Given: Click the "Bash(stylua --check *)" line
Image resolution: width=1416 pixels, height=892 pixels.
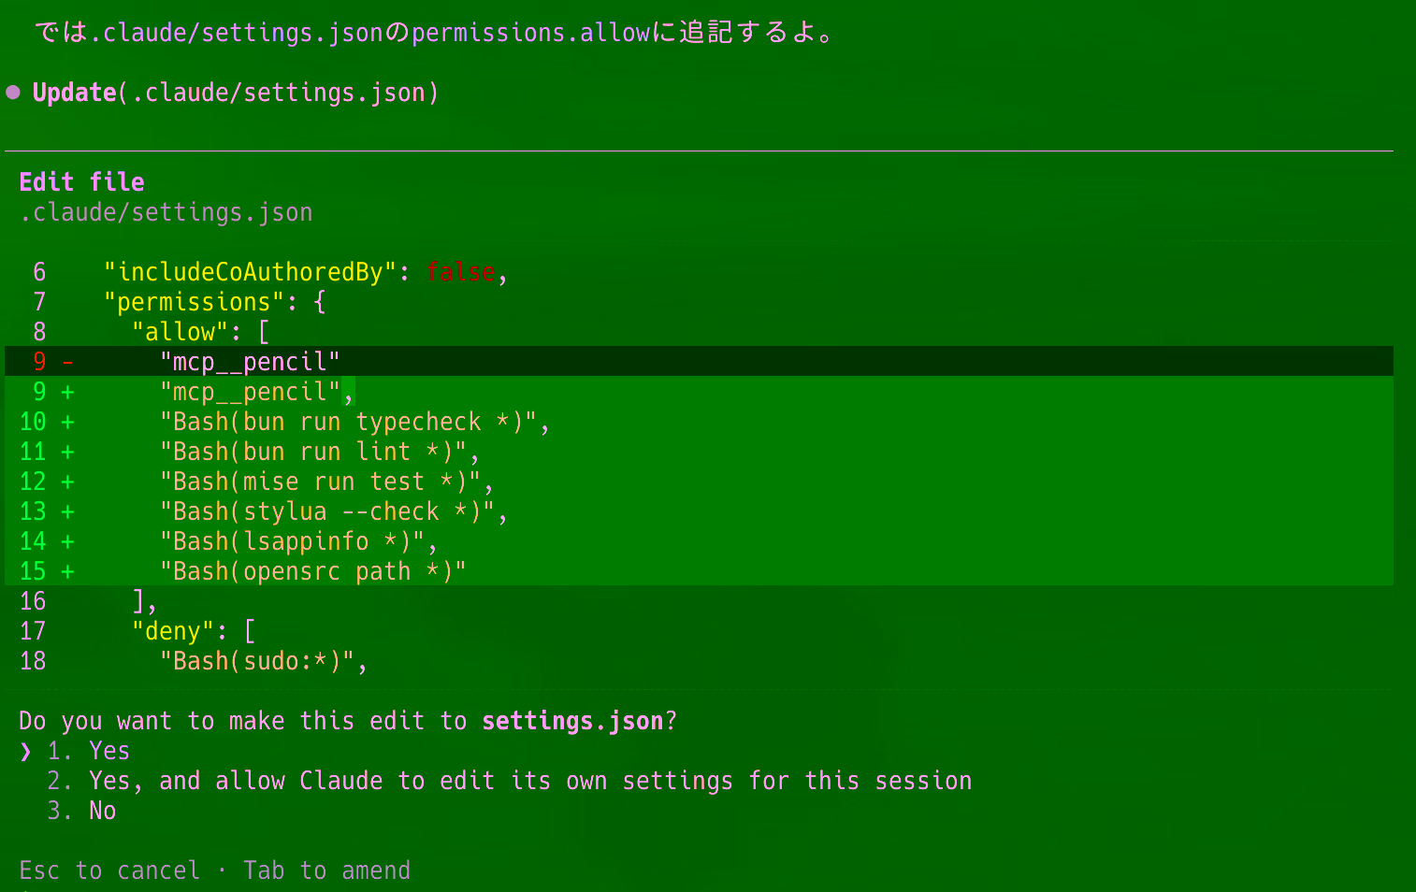Looking at the screenshot, I should pos(699,511).
